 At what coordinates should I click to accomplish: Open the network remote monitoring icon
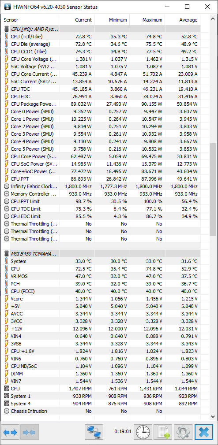tap(94, 432)
